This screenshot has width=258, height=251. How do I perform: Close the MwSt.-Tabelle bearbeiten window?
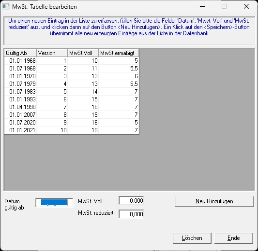246,7
